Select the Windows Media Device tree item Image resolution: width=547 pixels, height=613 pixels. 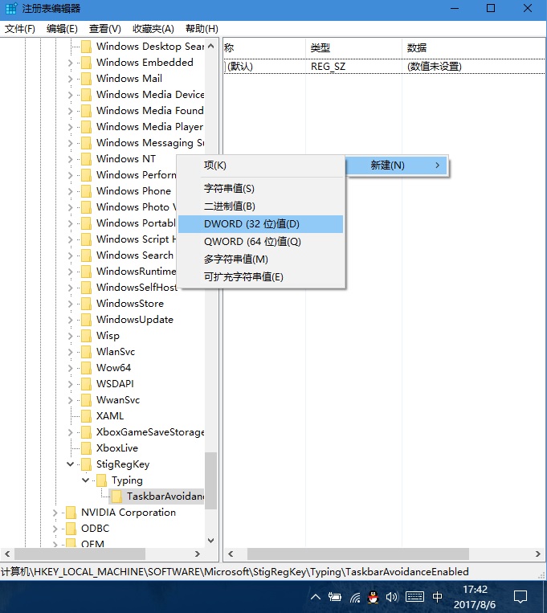point(150,95)
